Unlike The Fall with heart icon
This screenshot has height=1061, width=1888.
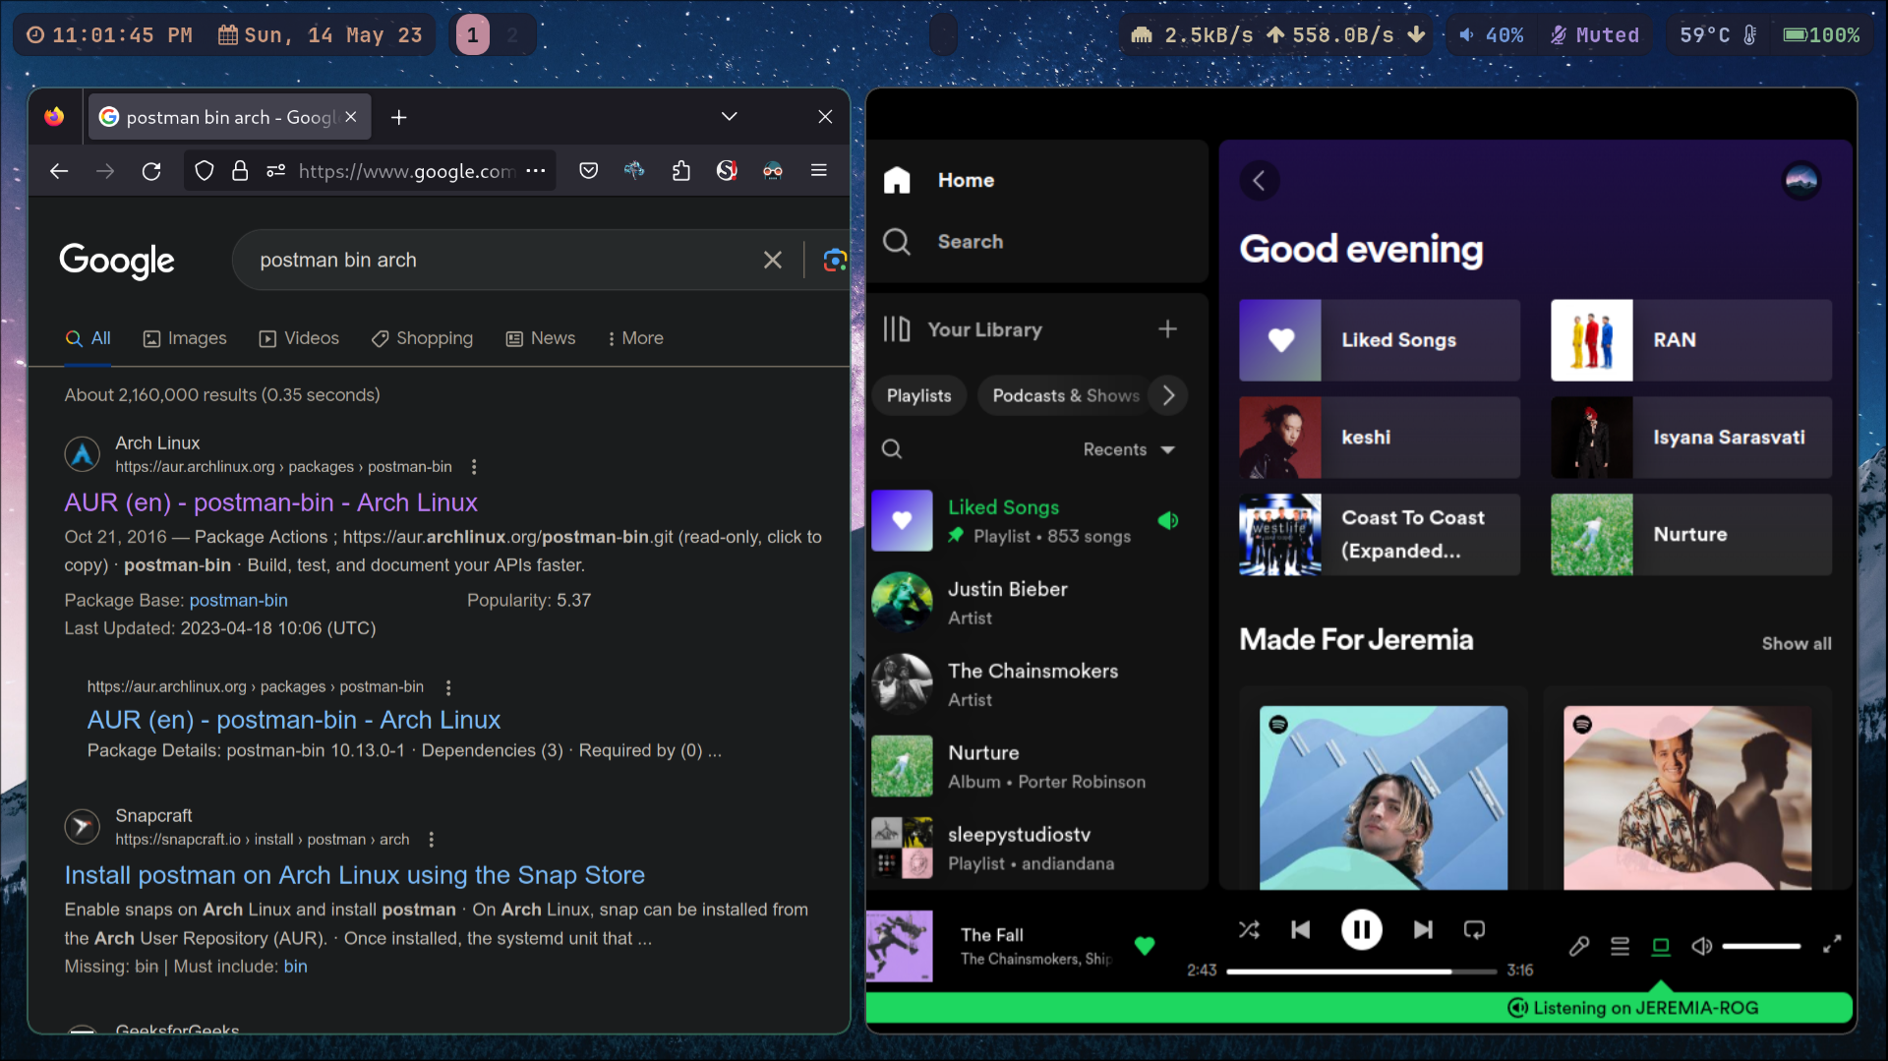click(1145, 946)
